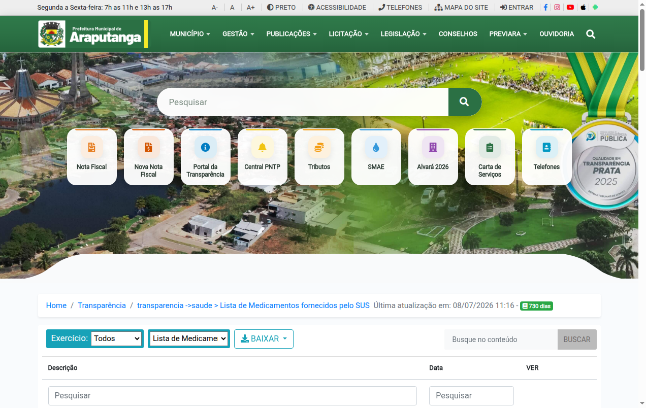Open the Alvará 2026 building shortcut

click(x=433, y=157)
